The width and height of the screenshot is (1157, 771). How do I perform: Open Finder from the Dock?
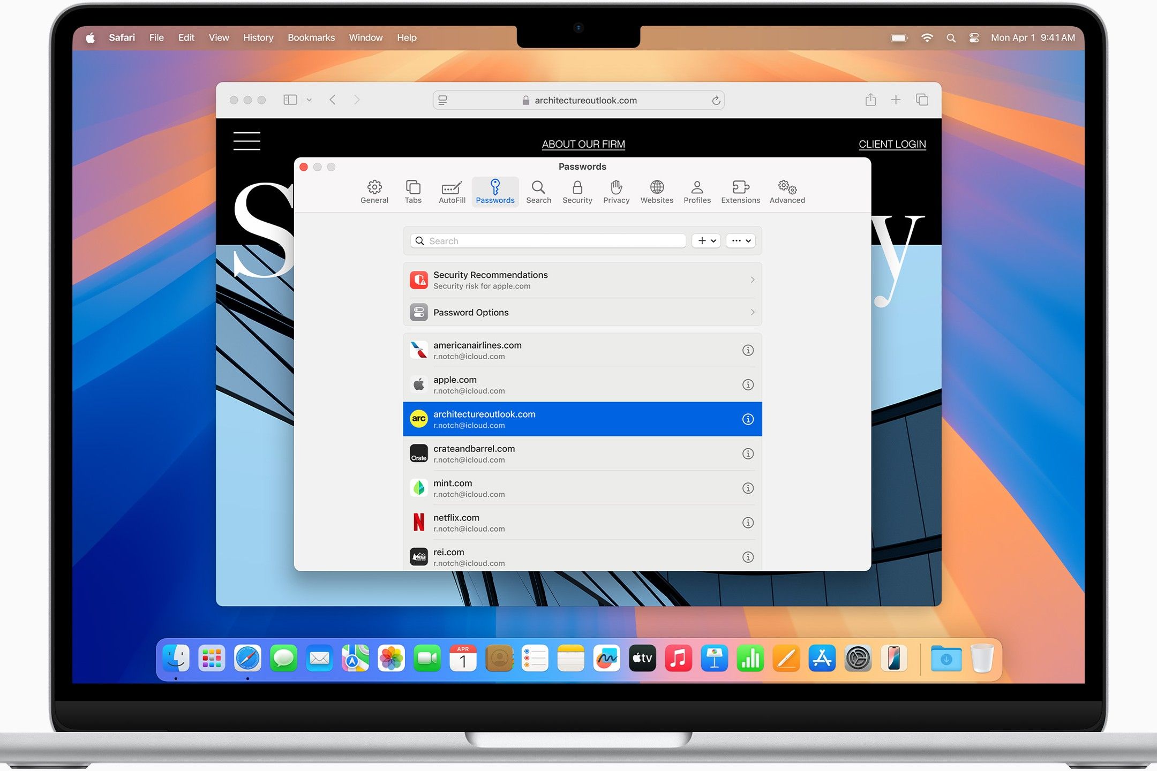point(176,658)
